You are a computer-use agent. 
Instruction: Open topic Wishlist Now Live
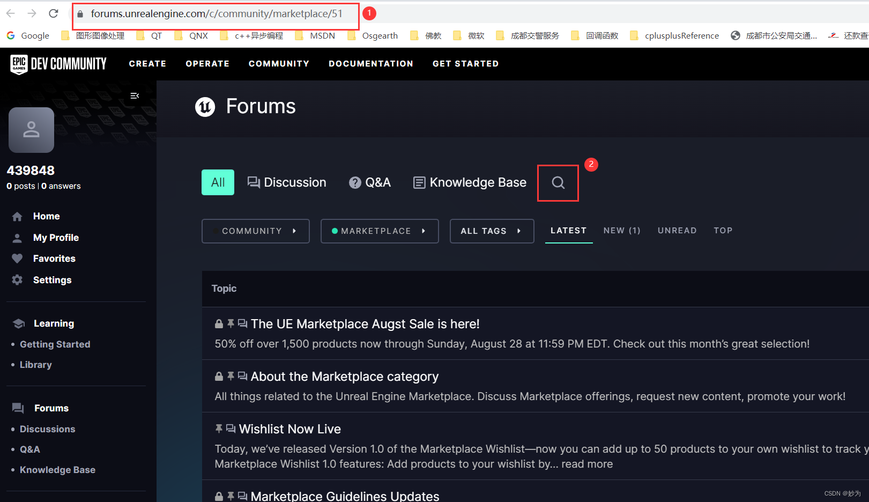[x=290, y=429]
